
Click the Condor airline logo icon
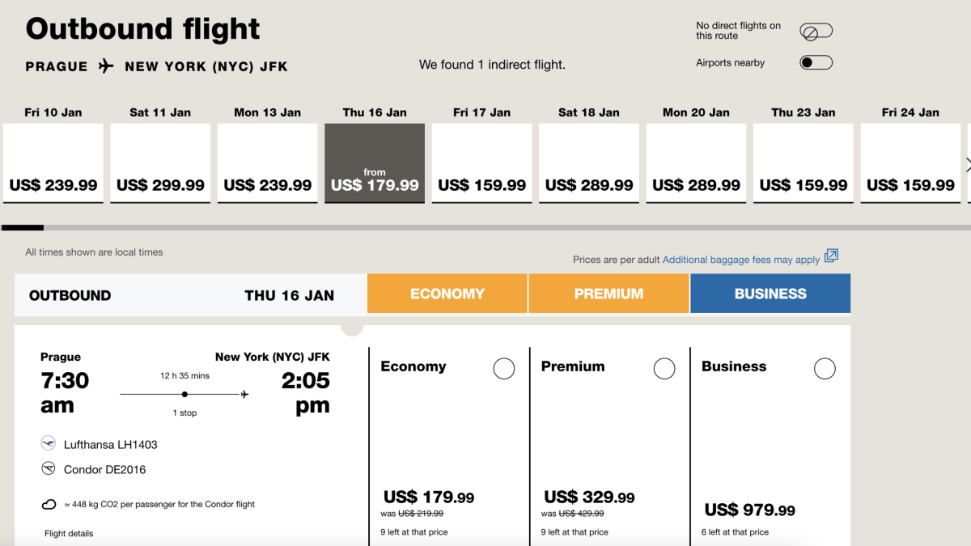click(x=49, y=468)
